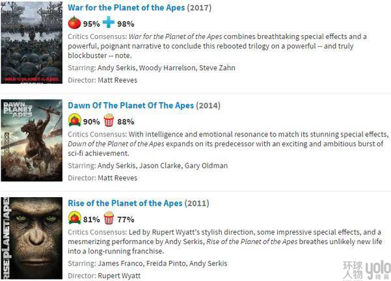Click the blue plus audience icon
The height and width of the screenshot is (281, 391).
108,23
